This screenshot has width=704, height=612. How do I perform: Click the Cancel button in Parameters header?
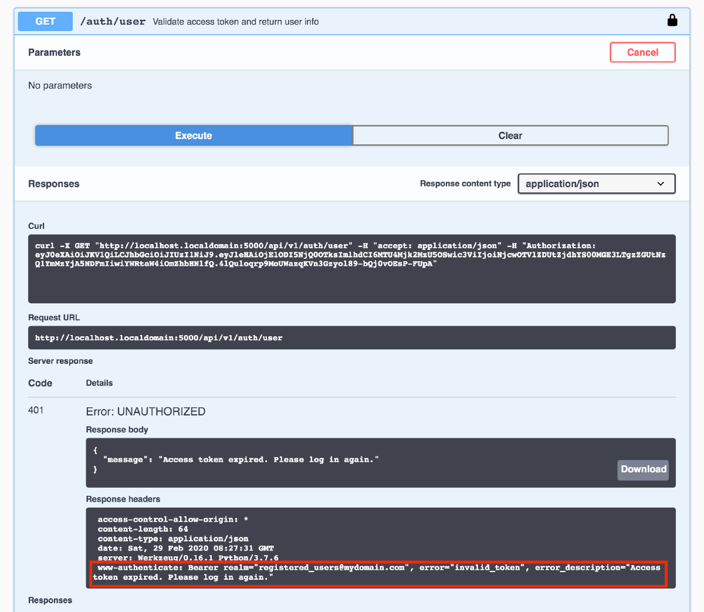point(642,52)
